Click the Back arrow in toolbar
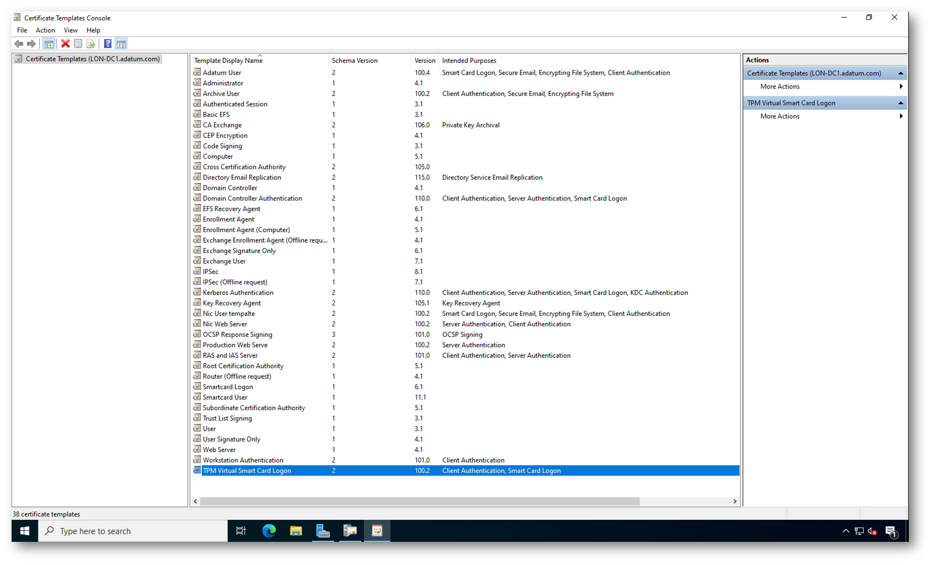Screen dimensions: 932x565 coord(19,44)
